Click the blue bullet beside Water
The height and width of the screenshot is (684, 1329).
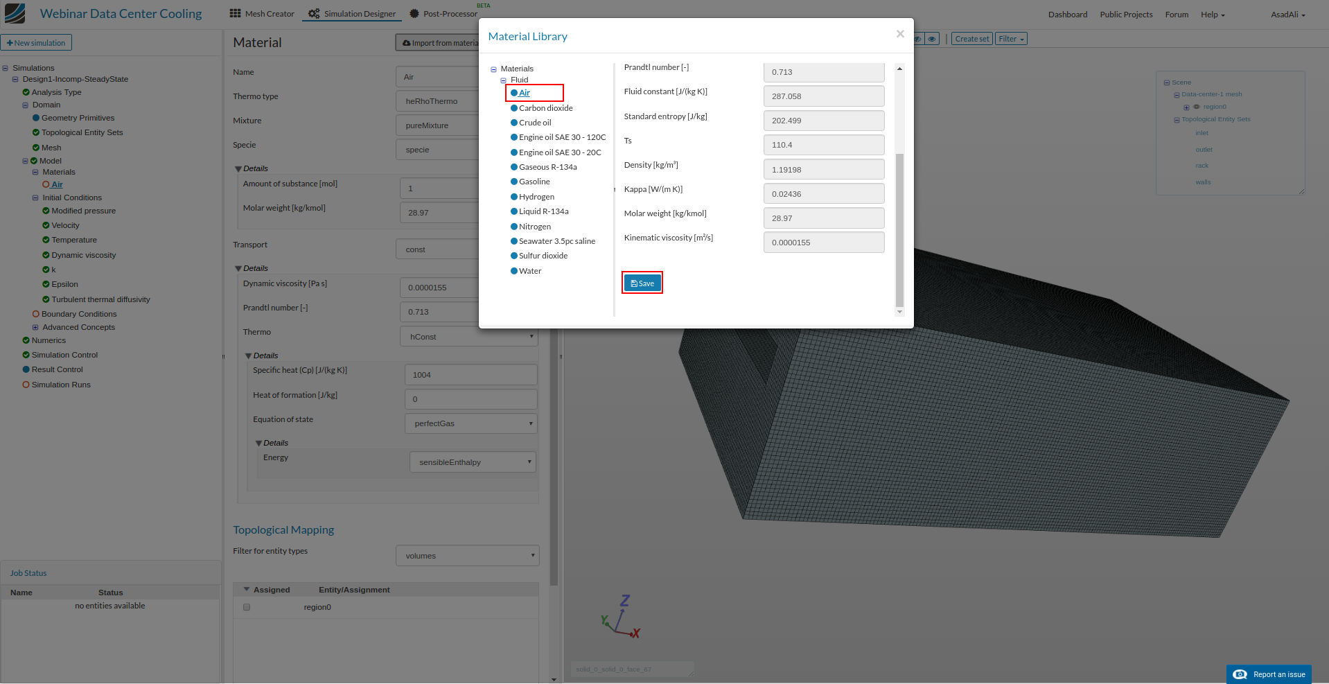click(x=514, y=271)
